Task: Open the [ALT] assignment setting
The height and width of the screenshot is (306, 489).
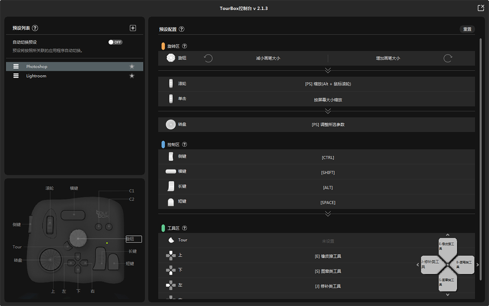Action: point(328,188)
